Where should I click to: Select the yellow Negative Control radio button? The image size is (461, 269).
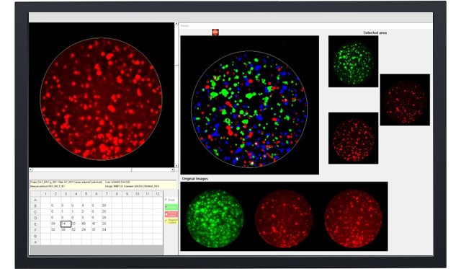pos(166,221)
